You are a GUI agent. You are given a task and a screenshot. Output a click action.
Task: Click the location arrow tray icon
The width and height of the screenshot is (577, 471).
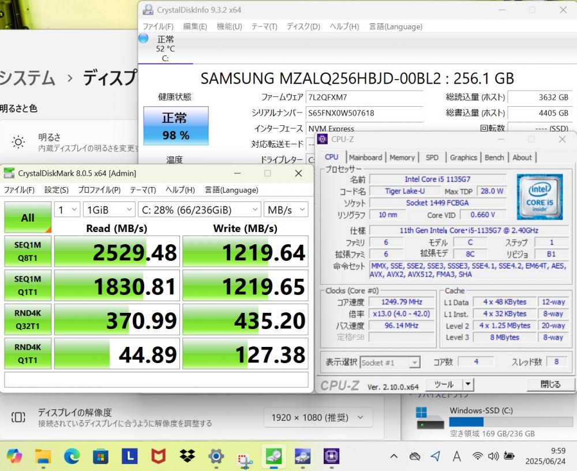pos(435,456)
